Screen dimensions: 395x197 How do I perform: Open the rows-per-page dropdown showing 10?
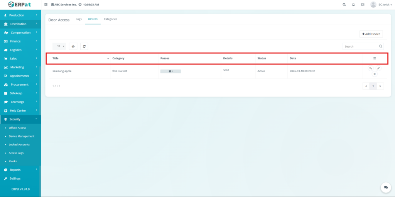click(59, 46)
